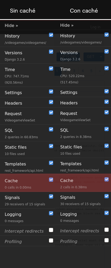The height and width of the screenshot is (268, 111).
Task: Open Headers panel in Sin caché toolbar
Action: point(13,103)
